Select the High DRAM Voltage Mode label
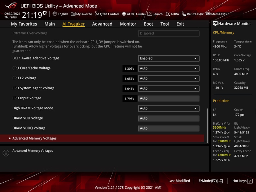The height and width of the screenshot is (192, 256). point(33,108)
